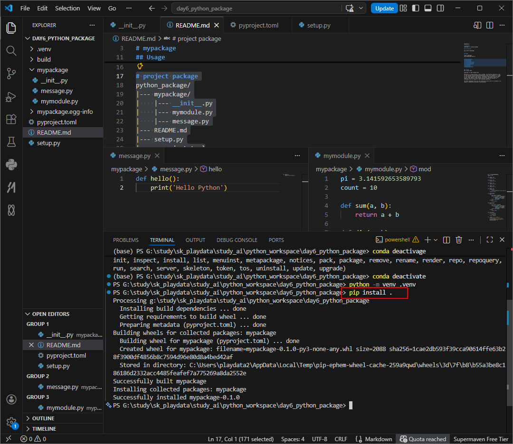Screen dimensions: 513x444
Task: Close the mymodule.py tab
Action: pos(367,156)
